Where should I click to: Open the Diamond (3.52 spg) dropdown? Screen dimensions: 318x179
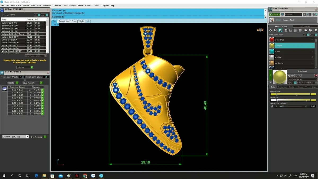pos(15,137)
